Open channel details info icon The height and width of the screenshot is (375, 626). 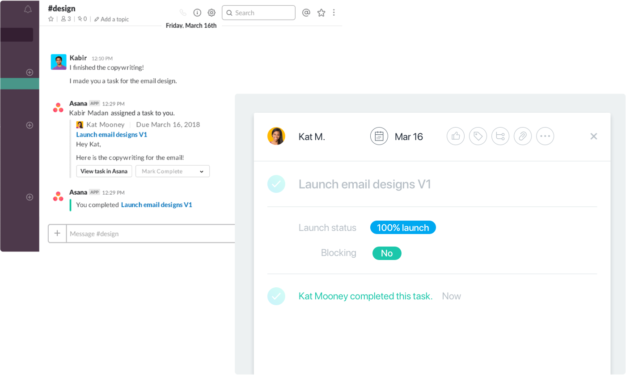tap(197, 13)
